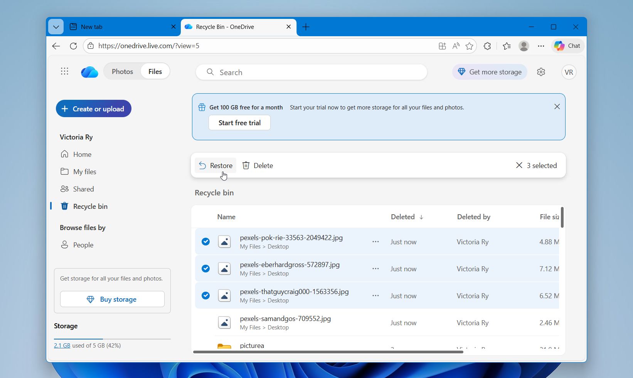The image size is (633, 378).
Task: Open the vertical tabs chevron dropdown
Action: 56,27
